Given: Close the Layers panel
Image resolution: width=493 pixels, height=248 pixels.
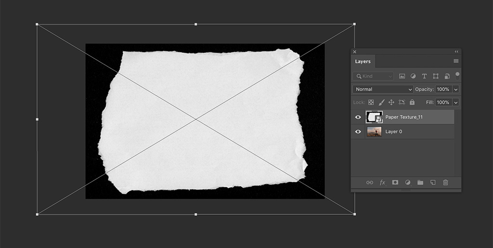Looking at the screenshot, I should click(x=355, y=52).
